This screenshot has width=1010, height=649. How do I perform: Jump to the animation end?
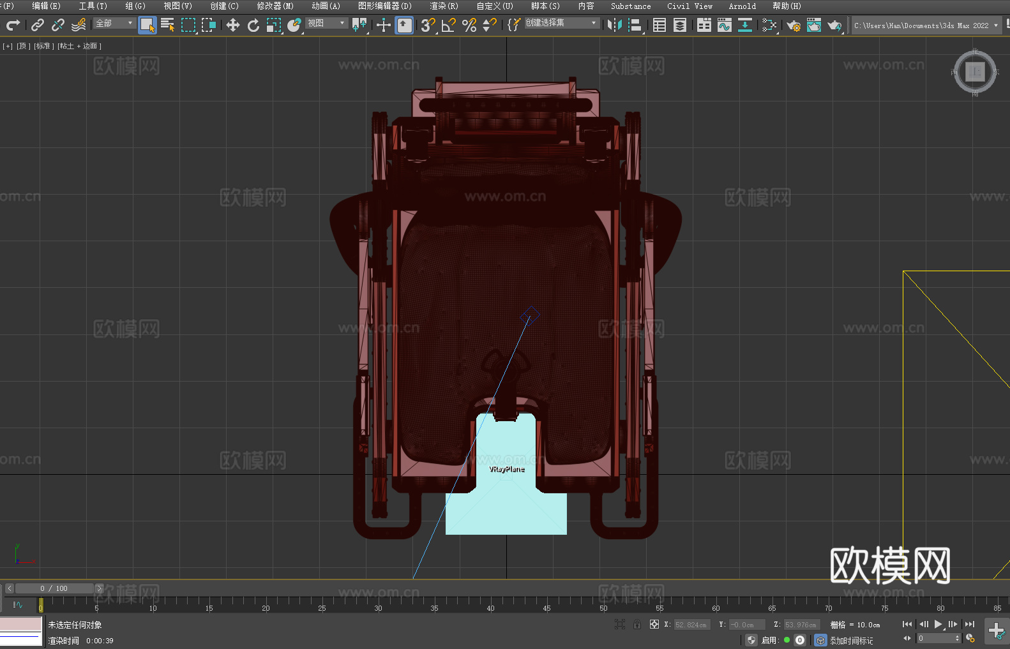click(970, 624)
